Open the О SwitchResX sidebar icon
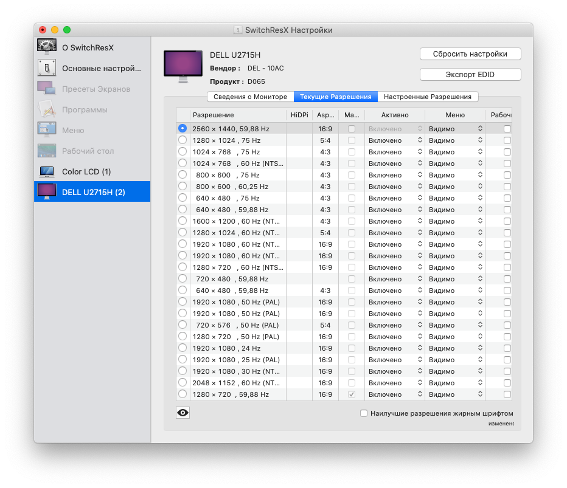 point(47,47)
